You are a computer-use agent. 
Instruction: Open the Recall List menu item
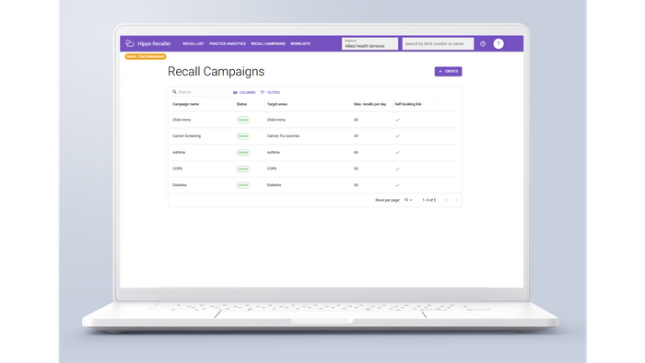coord(193,43)
